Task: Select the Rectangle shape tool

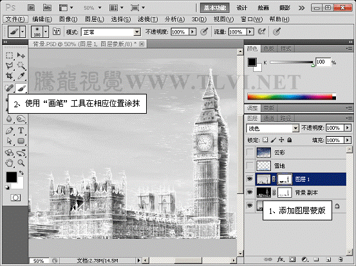Action: [21, 141]
